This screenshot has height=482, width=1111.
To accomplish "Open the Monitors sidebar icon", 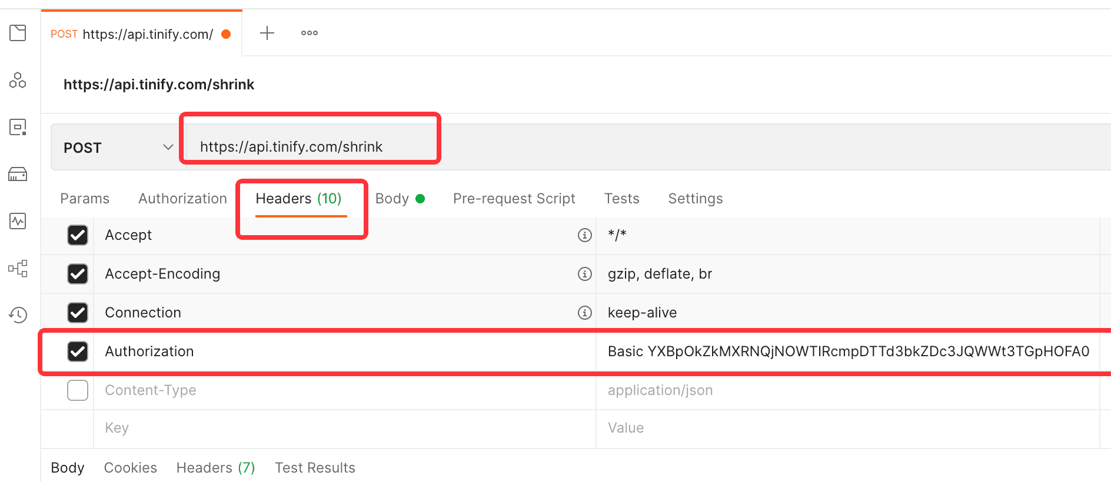I will [x=18, y=221].
